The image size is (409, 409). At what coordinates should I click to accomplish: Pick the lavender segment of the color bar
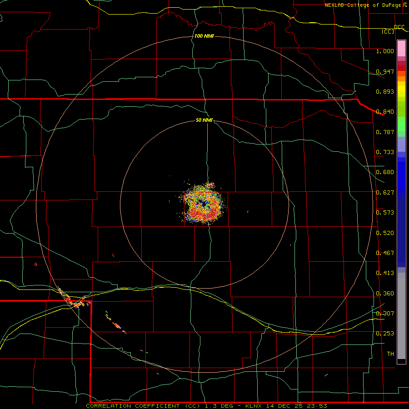pos(401,144)
